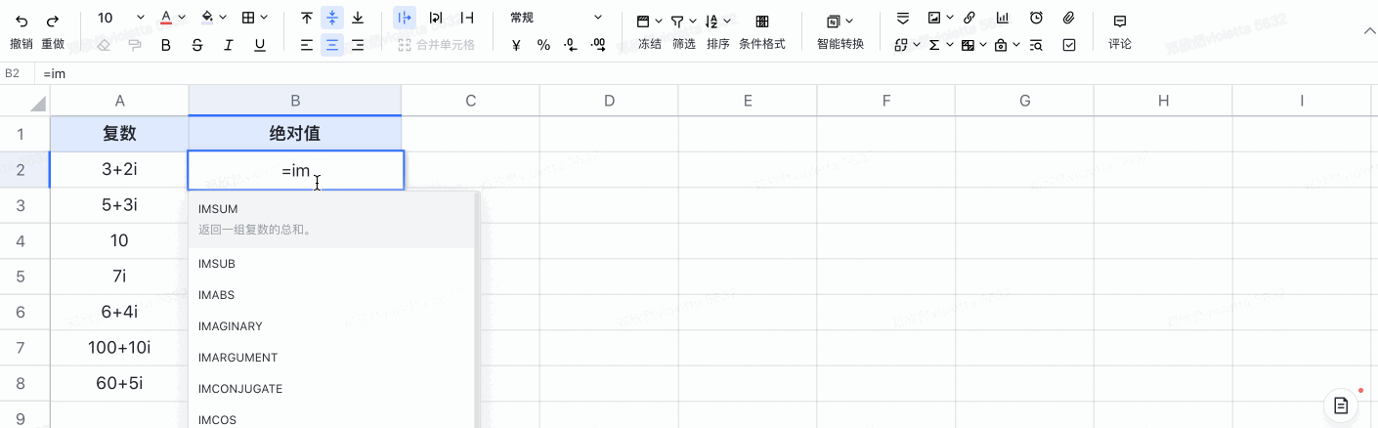Click the merge cells (合并单元格) button
Viewport: 1378px width, 428px height.
437,44
